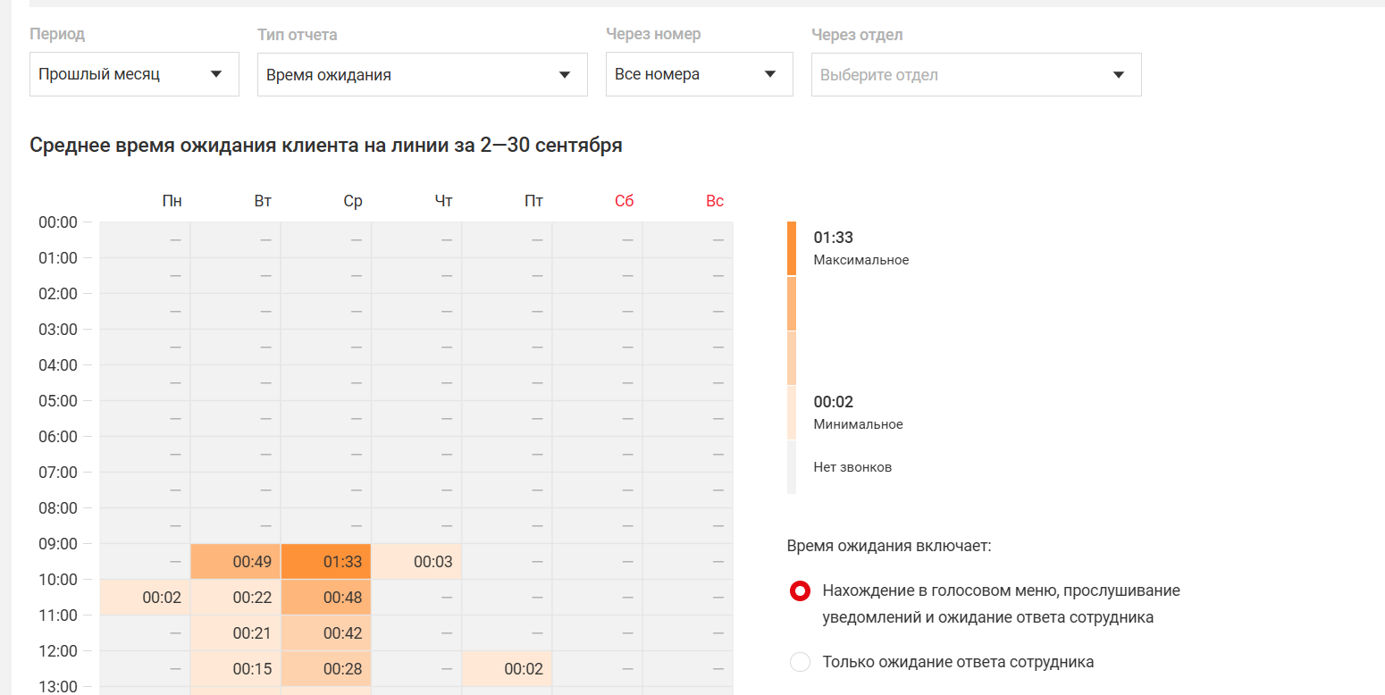Expand the Тип отчета dropdown
The height and width of the screenshot is (695, 1385).
pyautogui.click(x=422, y=75)
